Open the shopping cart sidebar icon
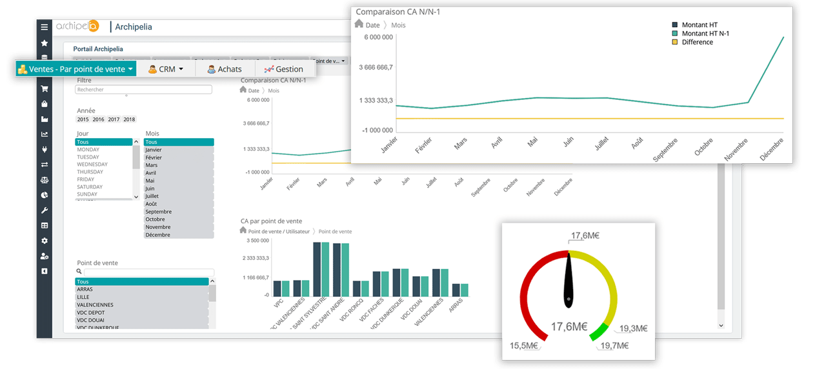 [x=44, y=89]
